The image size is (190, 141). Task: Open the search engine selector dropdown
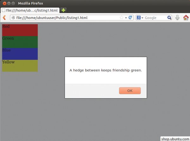142,18
